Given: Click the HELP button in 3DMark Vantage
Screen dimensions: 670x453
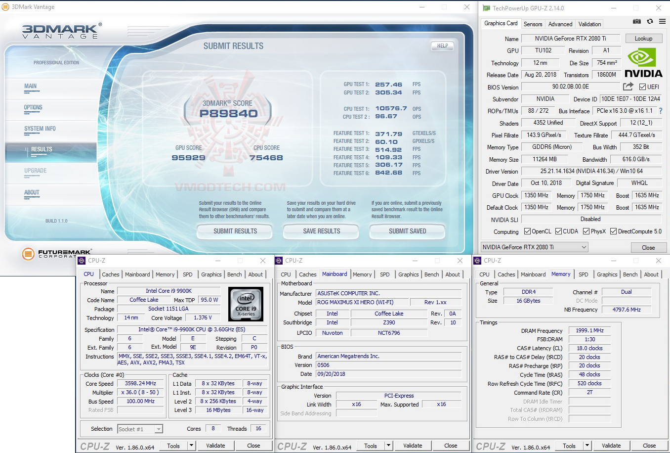Looking at the screenshot, I should click(x=442, y=45).
